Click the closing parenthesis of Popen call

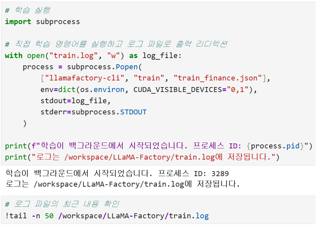(25, 123)
